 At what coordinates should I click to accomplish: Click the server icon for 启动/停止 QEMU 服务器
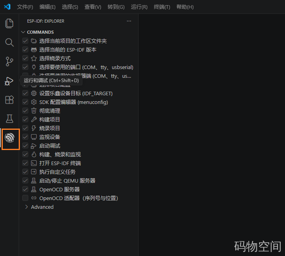point(33,181)
